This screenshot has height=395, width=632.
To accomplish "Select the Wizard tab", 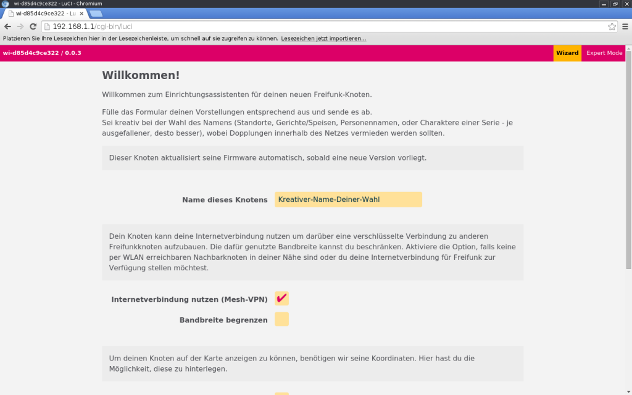I will [567, 53].
